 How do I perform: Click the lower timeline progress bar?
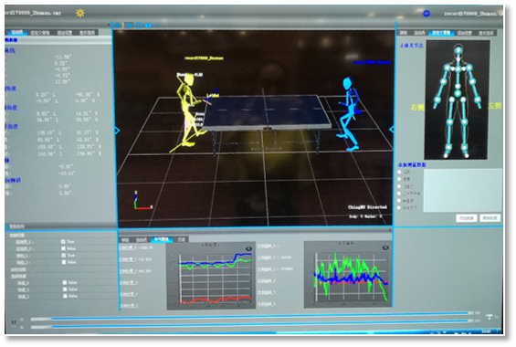click(252, 324)
